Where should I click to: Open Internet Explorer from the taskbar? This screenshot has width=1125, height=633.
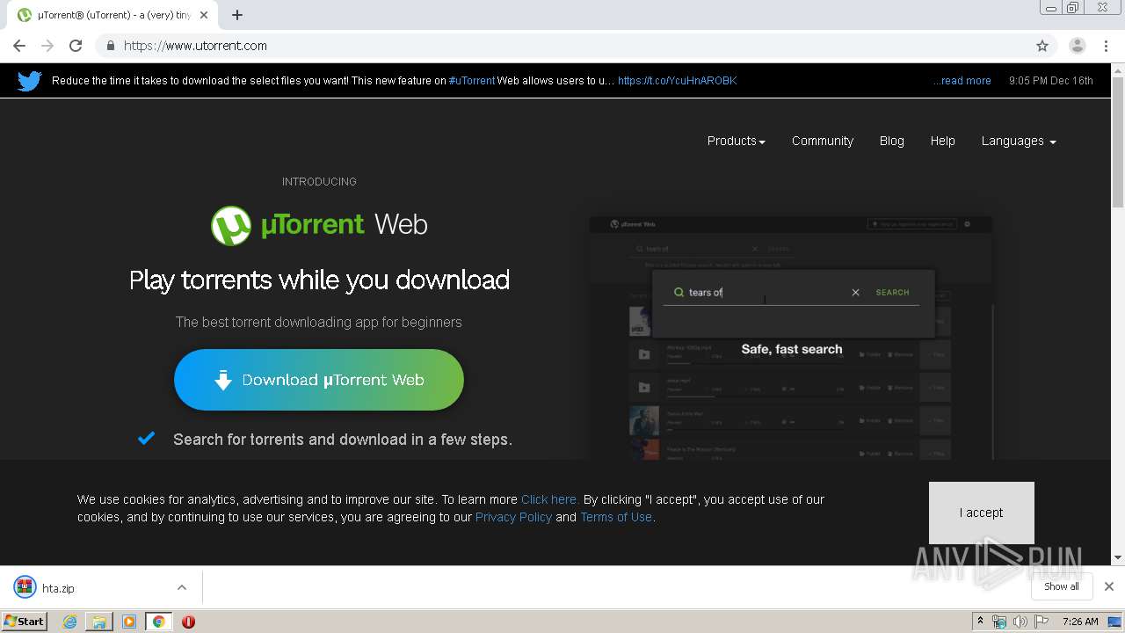[x=69, y=622]
